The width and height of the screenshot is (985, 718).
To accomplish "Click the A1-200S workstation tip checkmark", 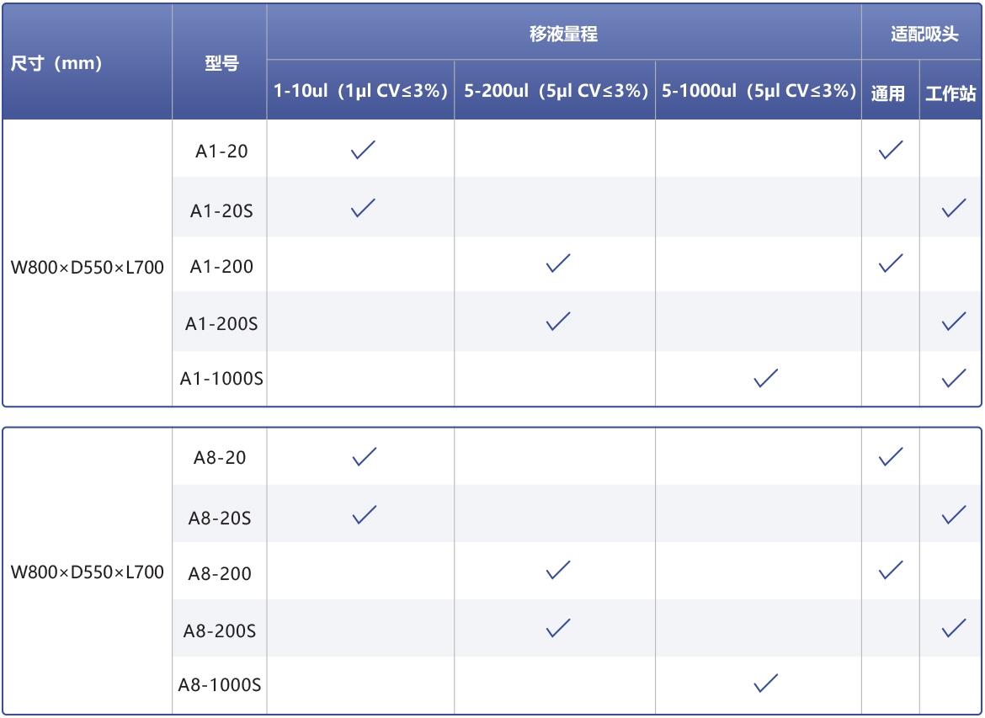I will point(954,321).
